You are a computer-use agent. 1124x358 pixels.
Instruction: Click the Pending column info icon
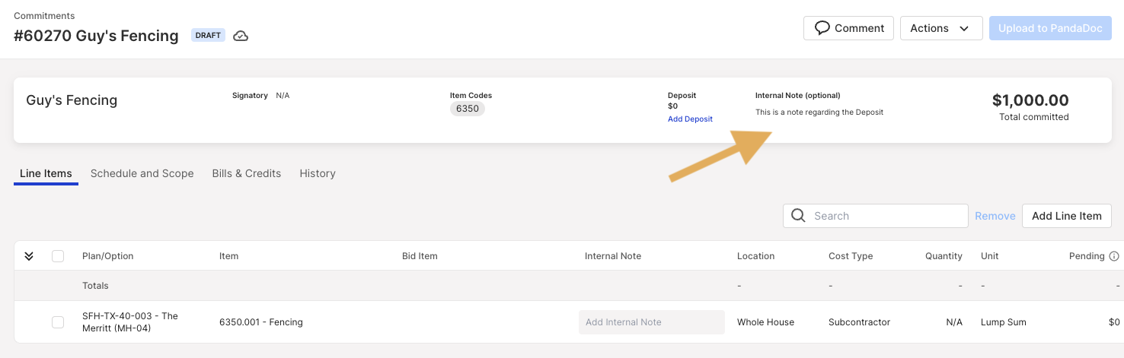coord(1114,256)
